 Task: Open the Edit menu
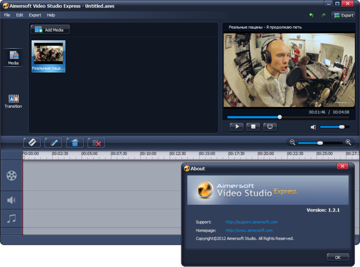tap(20, 15)
